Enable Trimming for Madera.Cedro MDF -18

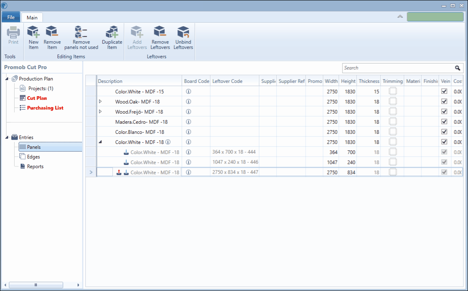click(393, 122)
